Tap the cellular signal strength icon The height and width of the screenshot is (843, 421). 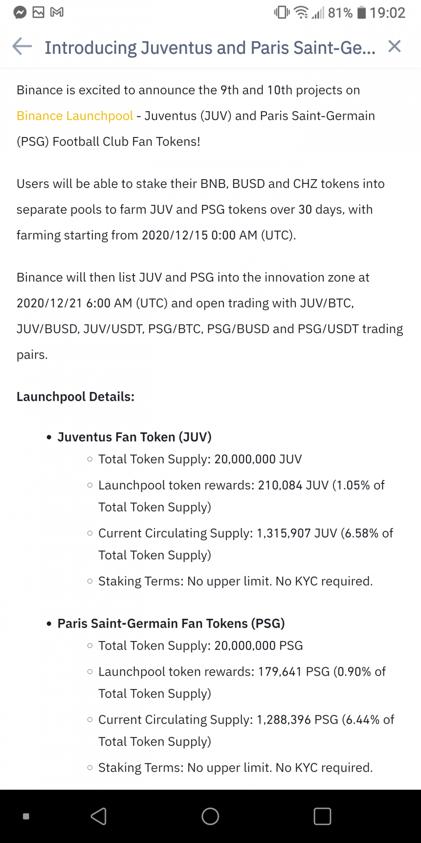318,13
